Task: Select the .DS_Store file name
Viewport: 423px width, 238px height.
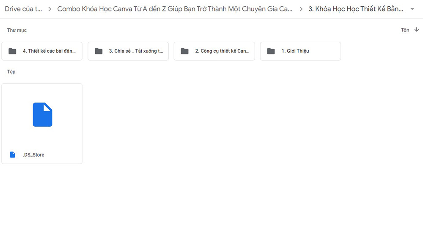Action: pos(33,155)
